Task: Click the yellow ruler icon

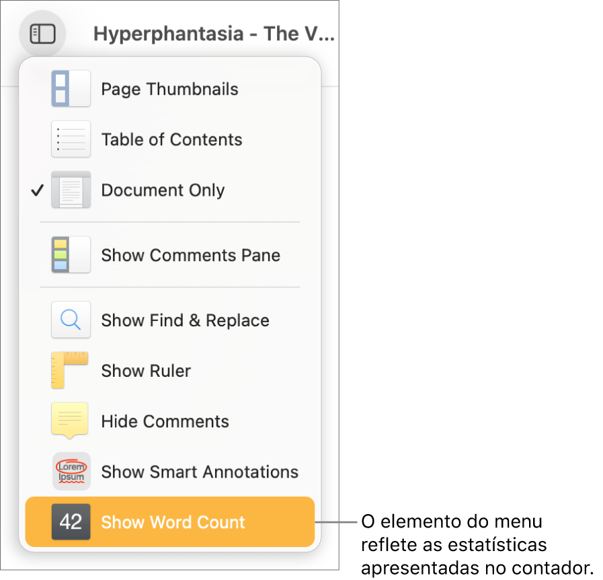Action: (x=71, y=371)
